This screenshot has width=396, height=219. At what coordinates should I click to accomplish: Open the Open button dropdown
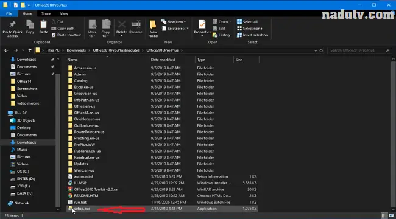(222, 22)
